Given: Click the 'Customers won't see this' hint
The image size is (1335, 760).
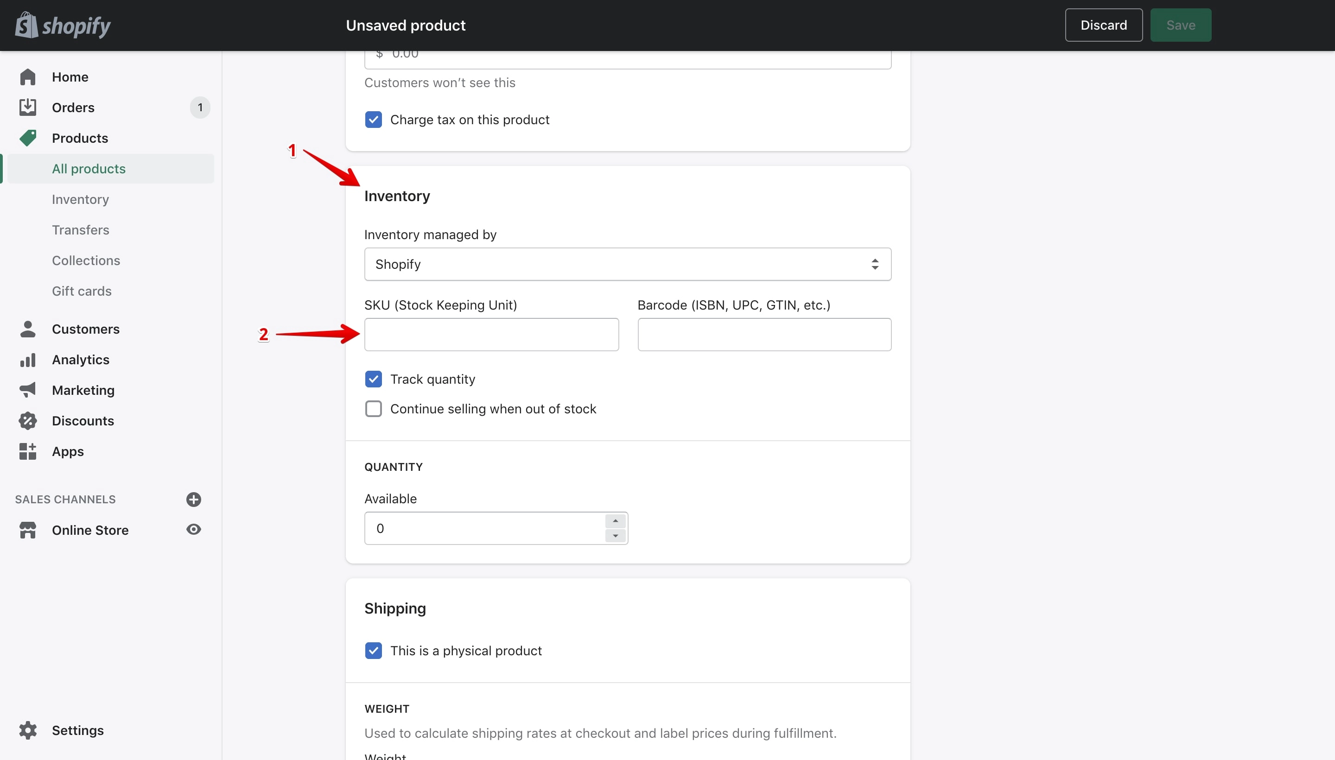Looking at the screenshot, I should 439,82.
